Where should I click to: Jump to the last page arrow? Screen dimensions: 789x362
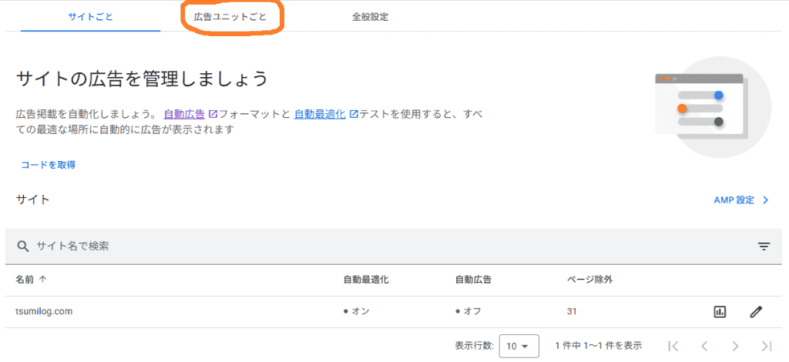point(767,346)
